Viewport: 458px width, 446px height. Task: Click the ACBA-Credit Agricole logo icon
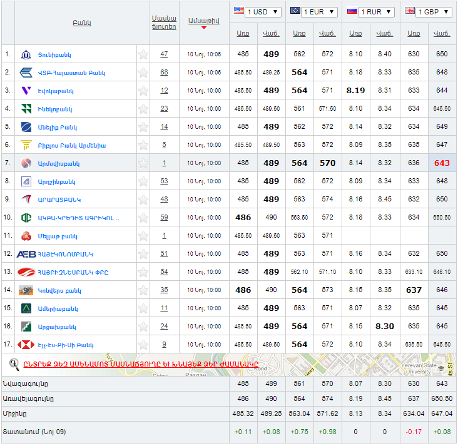tap(26, 218)
